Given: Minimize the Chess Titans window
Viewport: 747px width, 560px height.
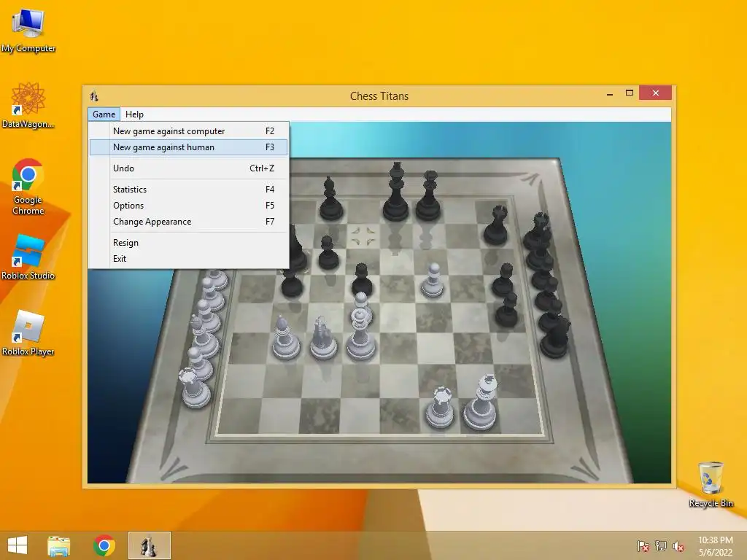Looking at the screenshot, I should [x=610, y=94].
